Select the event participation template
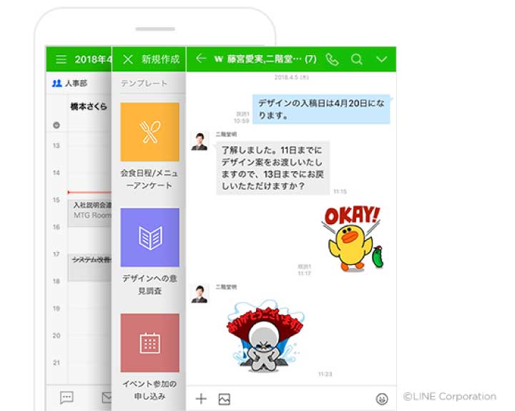515x411 pixels. 149,342
